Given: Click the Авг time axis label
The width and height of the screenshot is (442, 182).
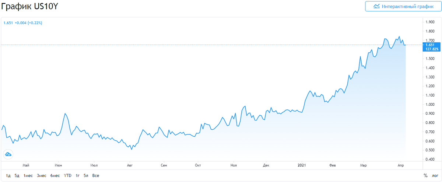Looking at the screenshot, I should (x=129, y=165).
